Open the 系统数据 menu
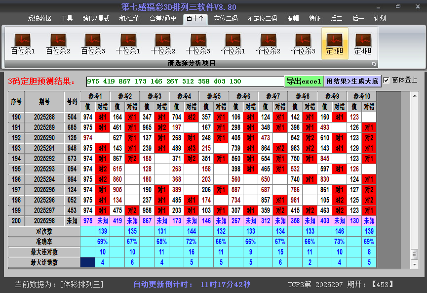The height and width of the screenshot is (293, 427). (39, 19)
